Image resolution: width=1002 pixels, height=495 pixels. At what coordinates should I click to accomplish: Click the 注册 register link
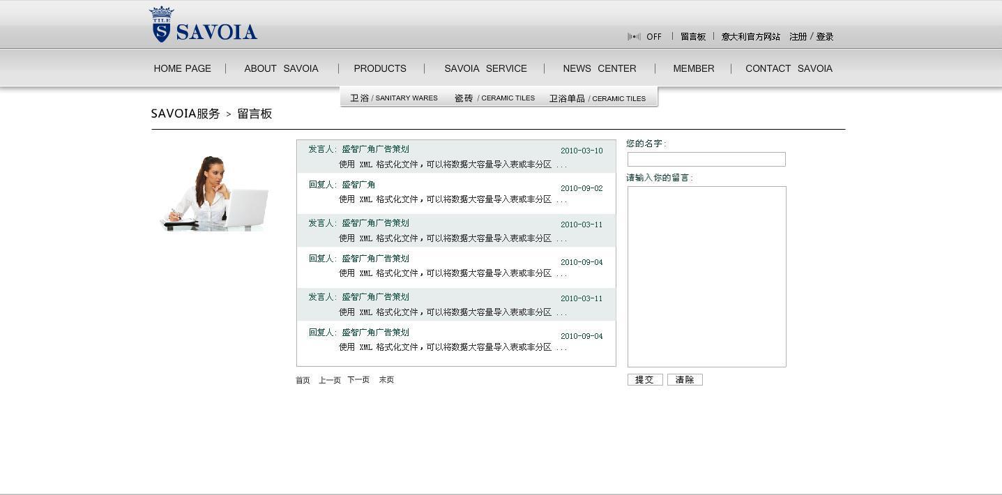point(798,37)
